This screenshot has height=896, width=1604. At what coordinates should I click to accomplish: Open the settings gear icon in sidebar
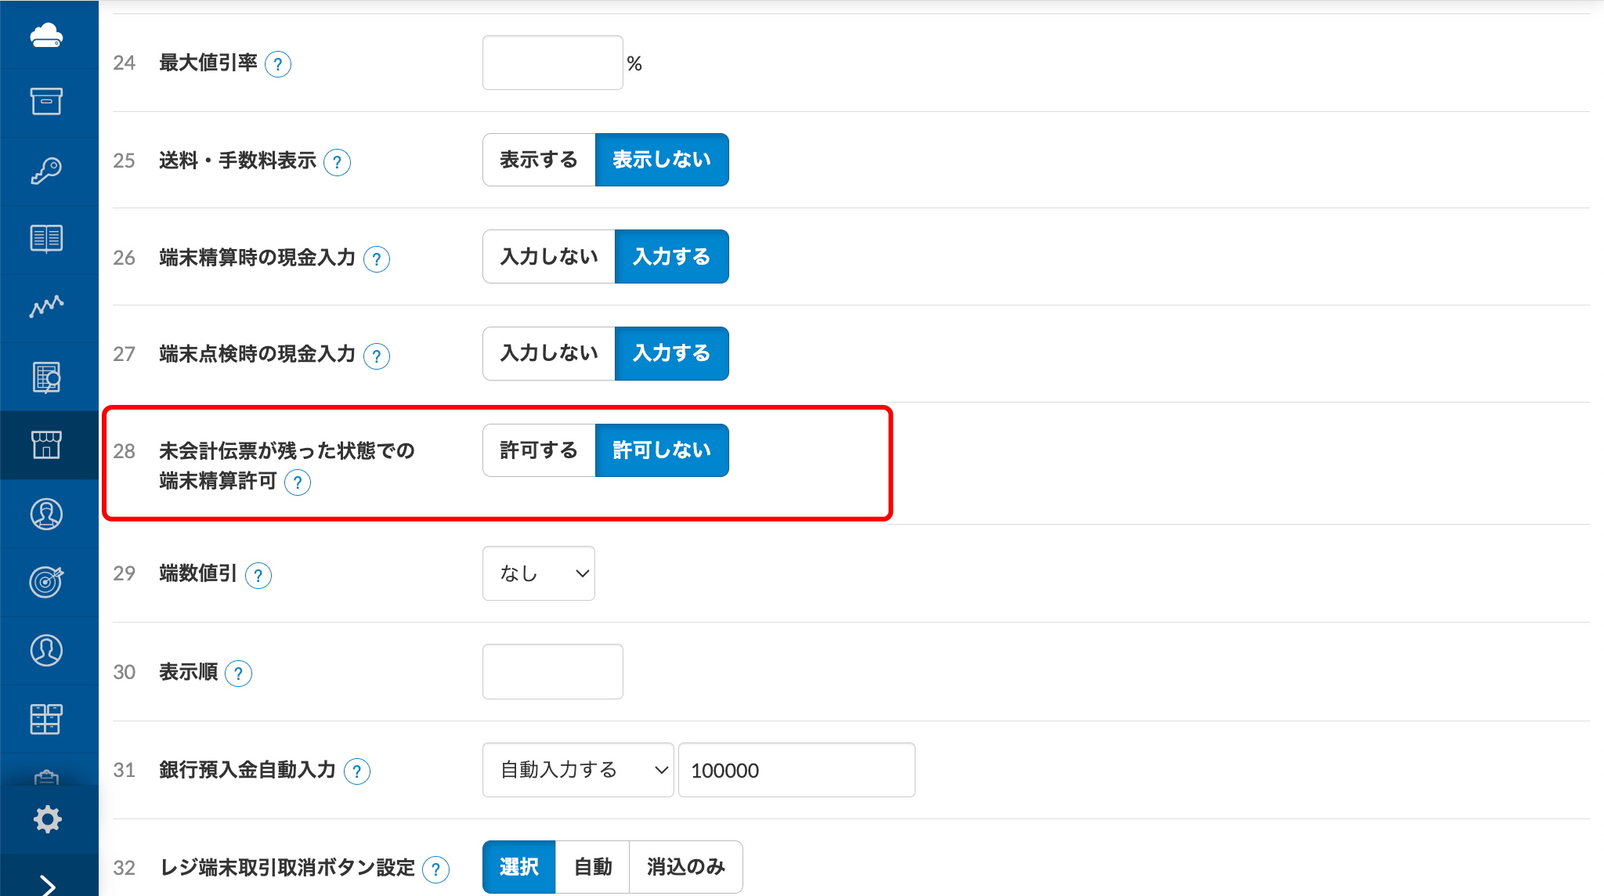tap(48, 819)
